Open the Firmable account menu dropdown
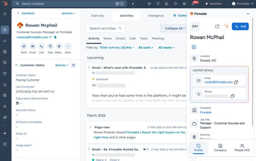Viewport: 256px width, 161px height. point(243,3)
